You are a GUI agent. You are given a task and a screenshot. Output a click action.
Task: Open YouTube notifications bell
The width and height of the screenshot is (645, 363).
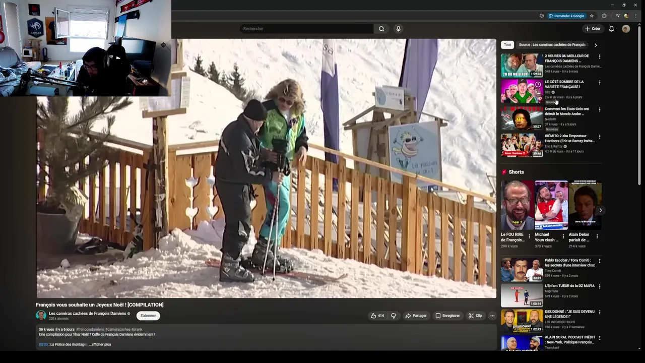coord(611,29)
